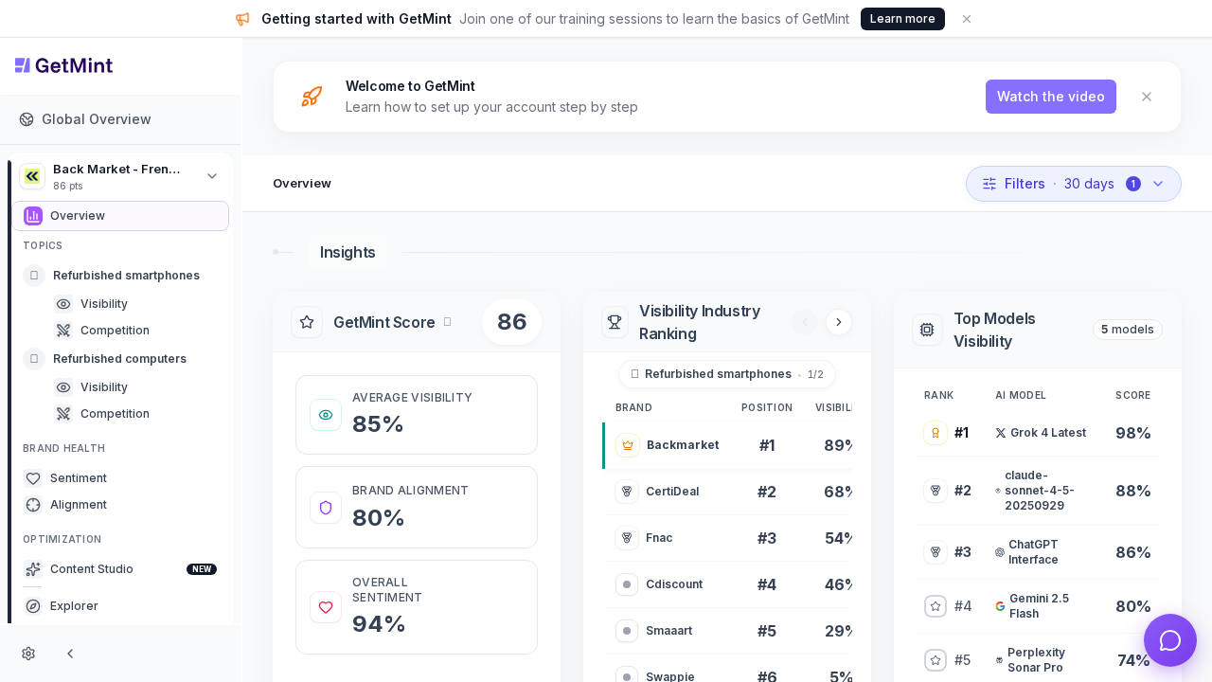The width and height of the screenshot is (1212, 682).
Task: Click the Sentiment heart icon in sidebar
Action: (x=33, y=478)
